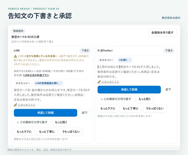Select もっと短く for the LINE draft
The width and height of the screenshot is (188, 155).
[61, 122]
